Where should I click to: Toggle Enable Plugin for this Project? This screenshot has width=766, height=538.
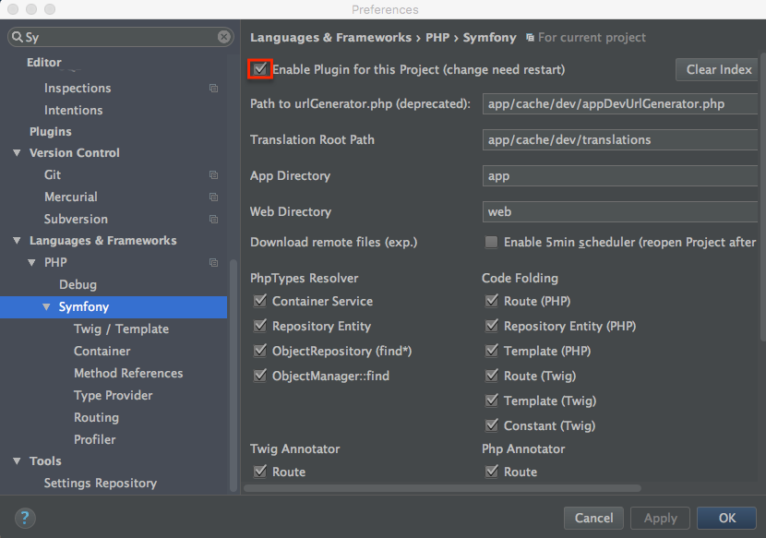click(260, 69)
